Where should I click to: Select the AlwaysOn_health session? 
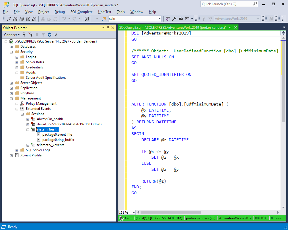click(50, 119)
